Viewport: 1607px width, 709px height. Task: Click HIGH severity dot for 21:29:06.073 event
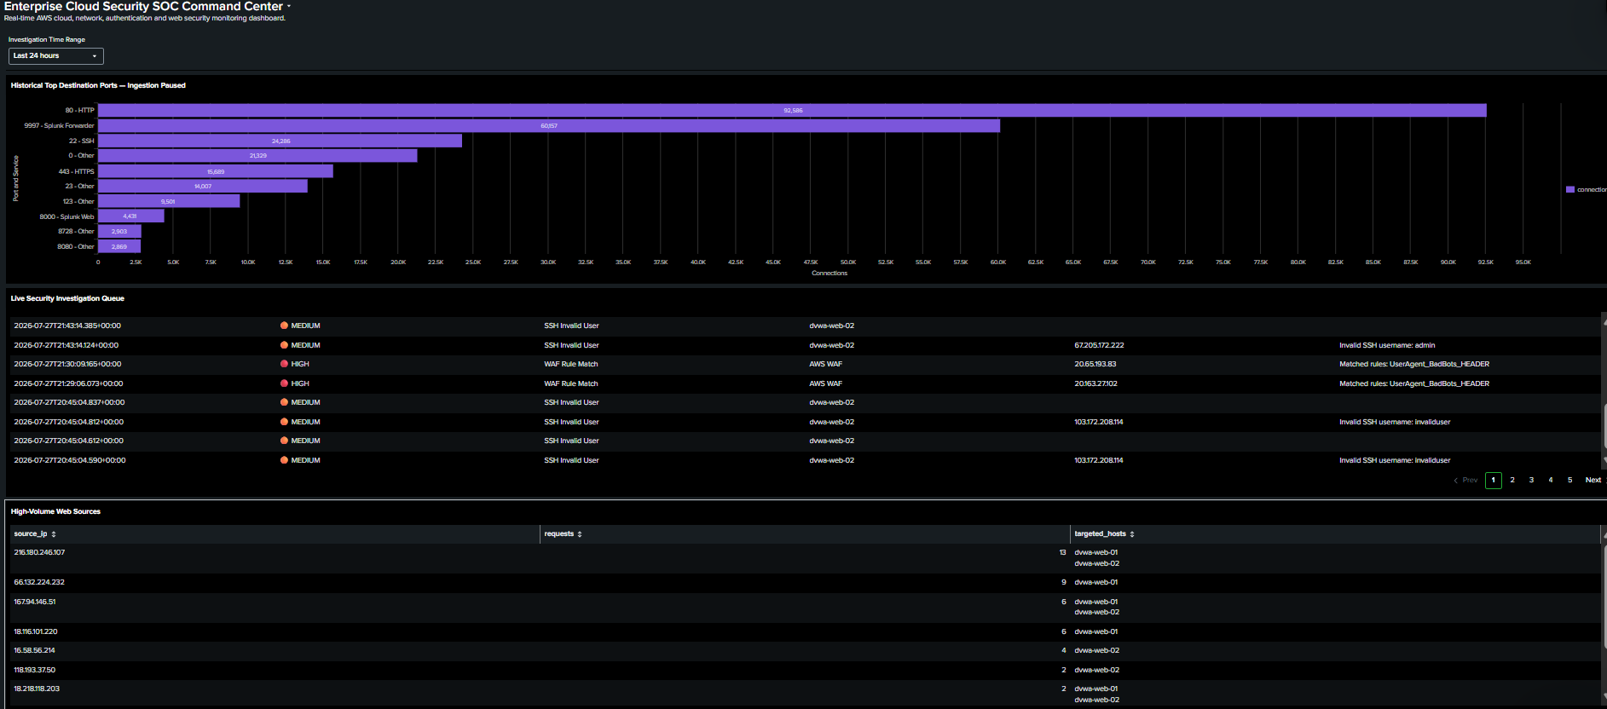(x=284, y=383)
